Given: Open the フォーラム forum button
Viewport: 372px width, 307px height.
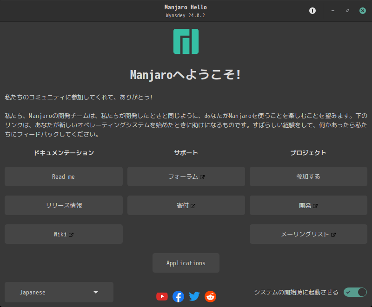Looking at the screenshot, I should (186, 176).
